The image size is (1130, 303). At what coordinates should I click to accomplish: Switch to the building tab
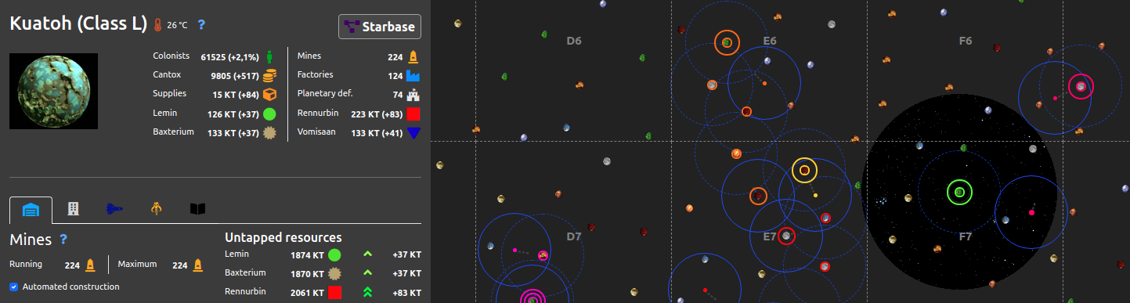click(x=73, y=209)
